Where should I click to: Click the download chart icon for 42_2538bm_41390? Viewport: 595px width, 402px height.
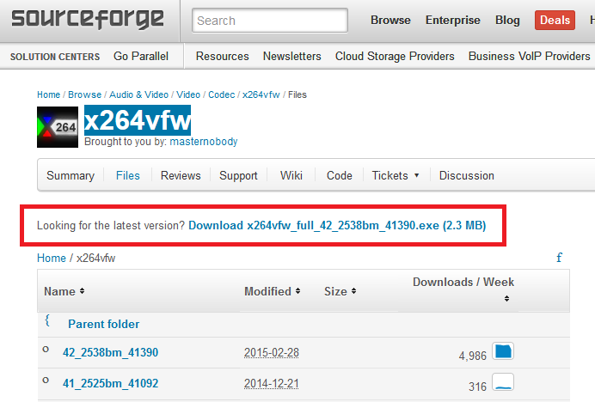tap(503, 351)
